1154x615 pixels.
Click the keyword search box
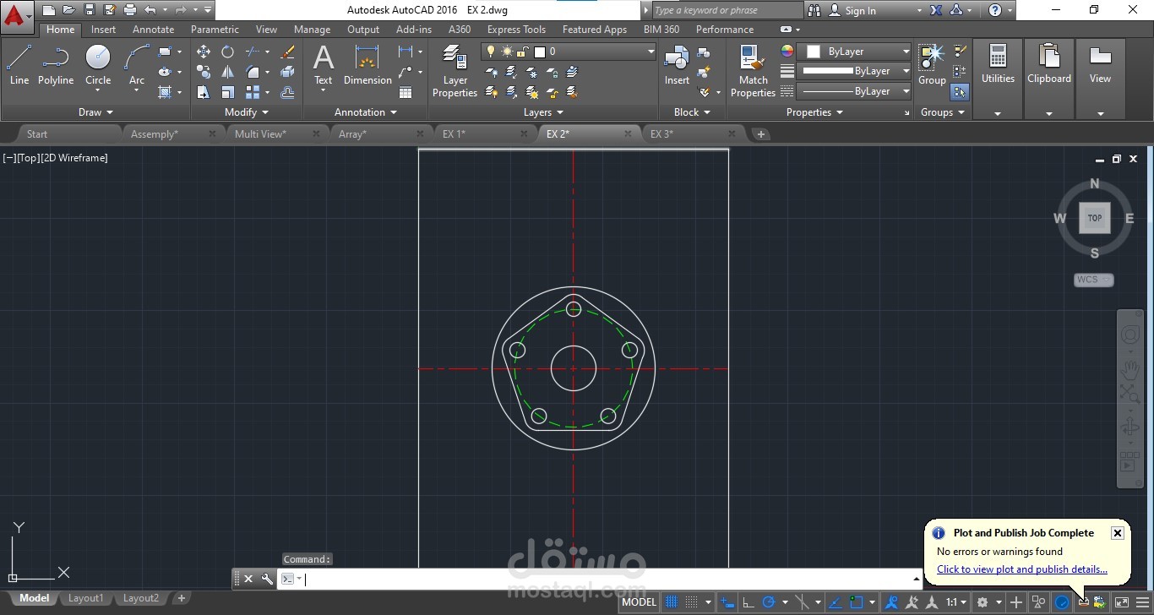point(728,10)
